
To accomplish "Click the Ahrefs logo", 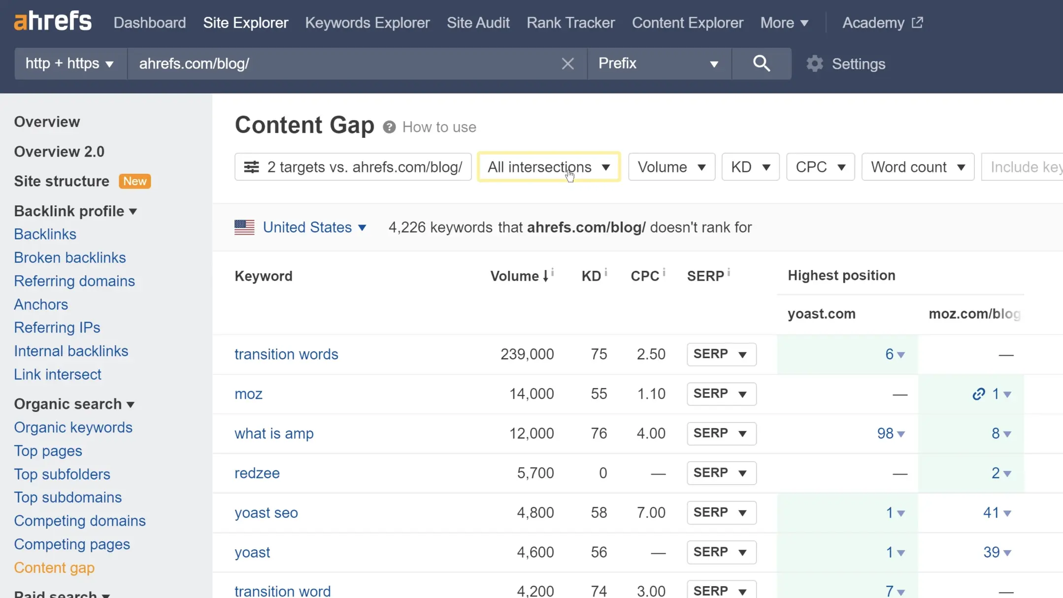I will click(53, 22).
